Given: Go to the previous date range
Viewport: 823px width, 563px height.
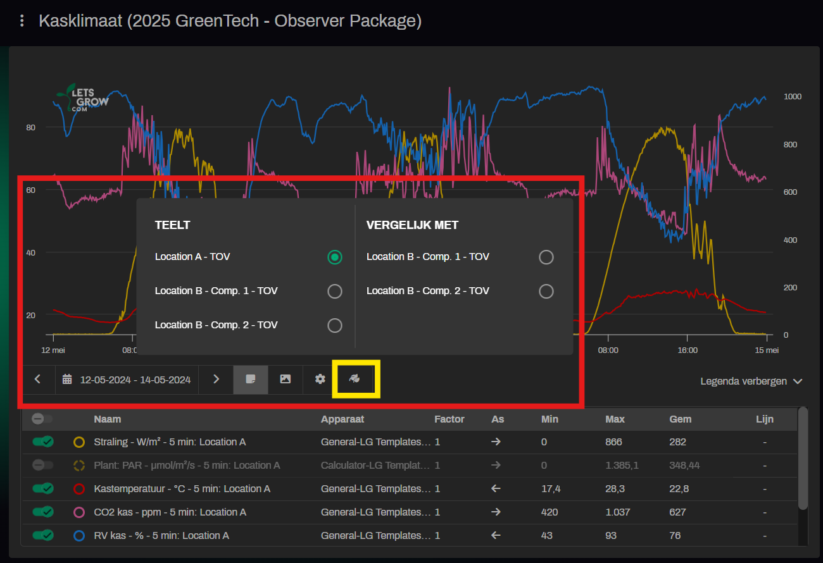Looking at the screenshot, I should (x=38, y=379).
